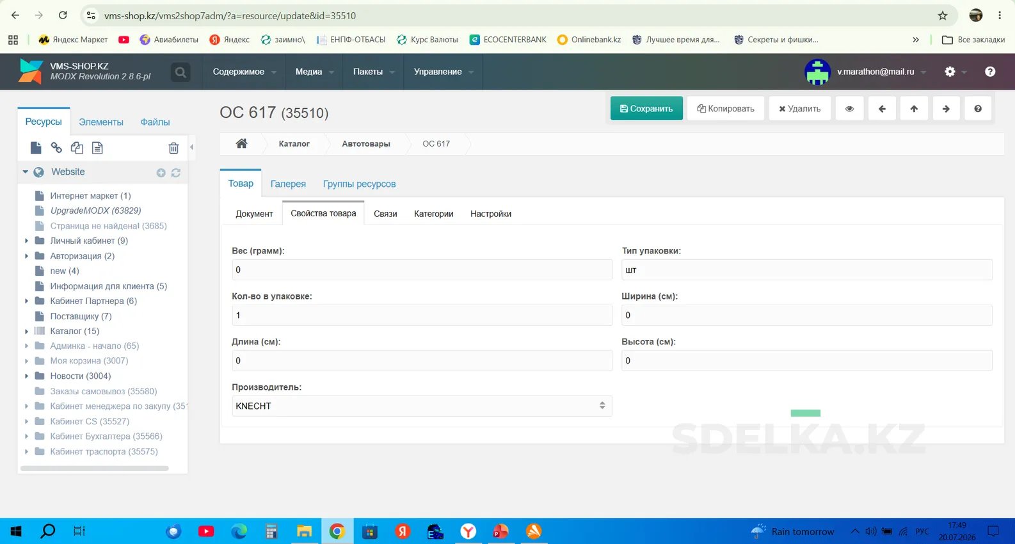
Task: Click the horizontal scrollbar under resource tree
Action: pyautogui.click(x=95, y=468)
